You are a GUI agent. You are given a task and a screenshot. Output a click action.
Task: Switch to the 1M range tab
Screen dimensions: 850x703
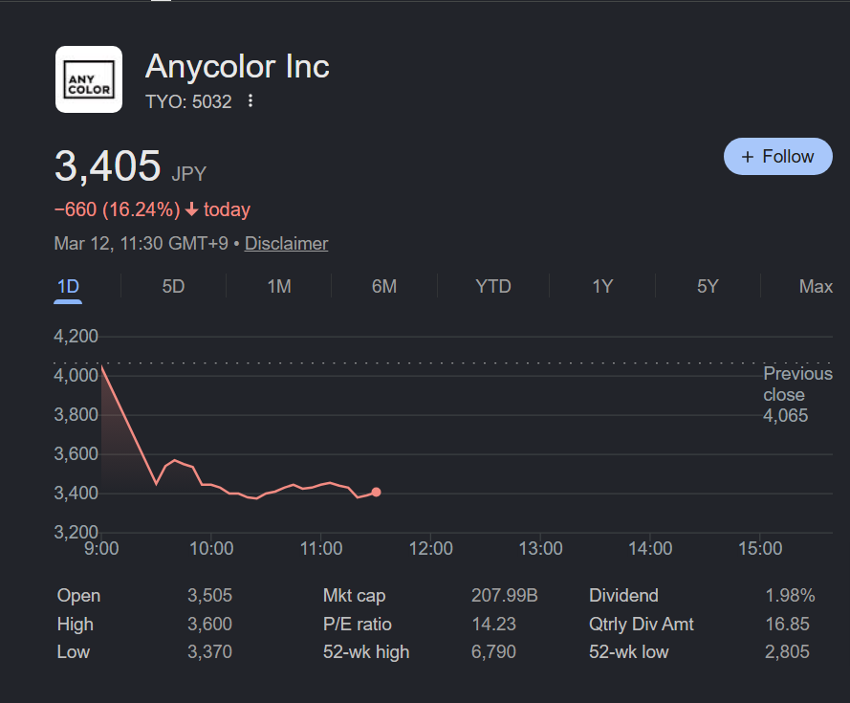pyautogui.click(x=279, y=286)
